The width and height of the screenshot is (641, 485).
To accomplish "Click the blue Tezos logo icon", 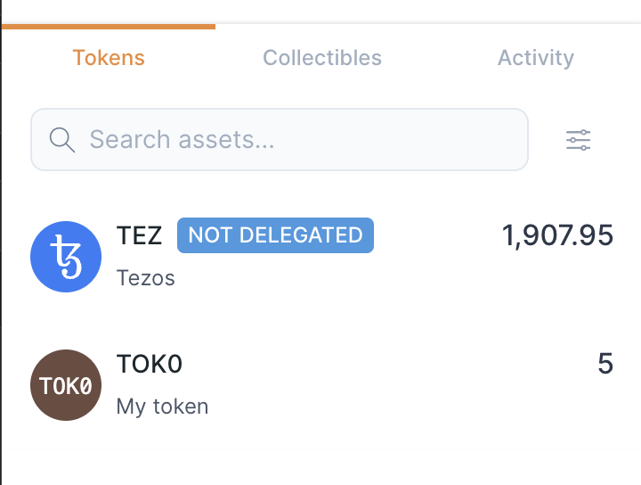I will (66, 257).
